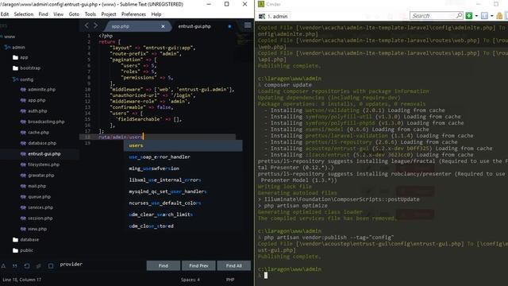This screenshot has height=286, width=508.
Task: Open broadcasting.php in the sidebar
Action: tap(42, 122)
